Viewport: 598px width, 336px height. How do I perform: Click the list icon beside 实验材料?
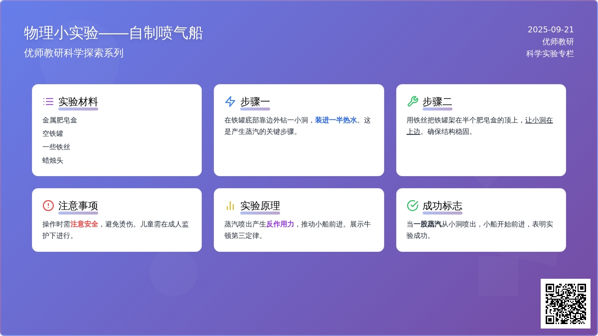(48, 102)
